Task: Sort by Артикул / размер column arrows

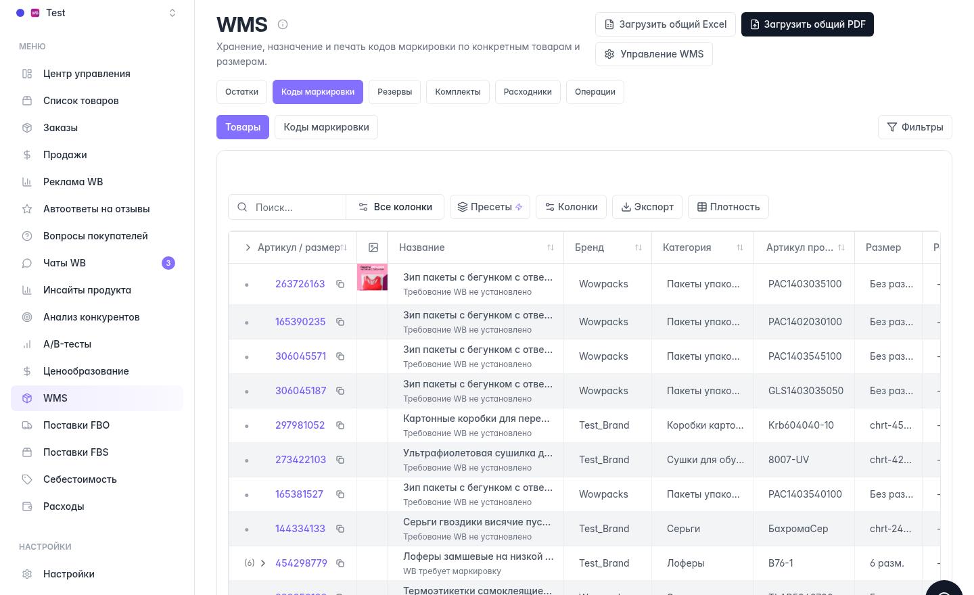Action: click(344, 247)
